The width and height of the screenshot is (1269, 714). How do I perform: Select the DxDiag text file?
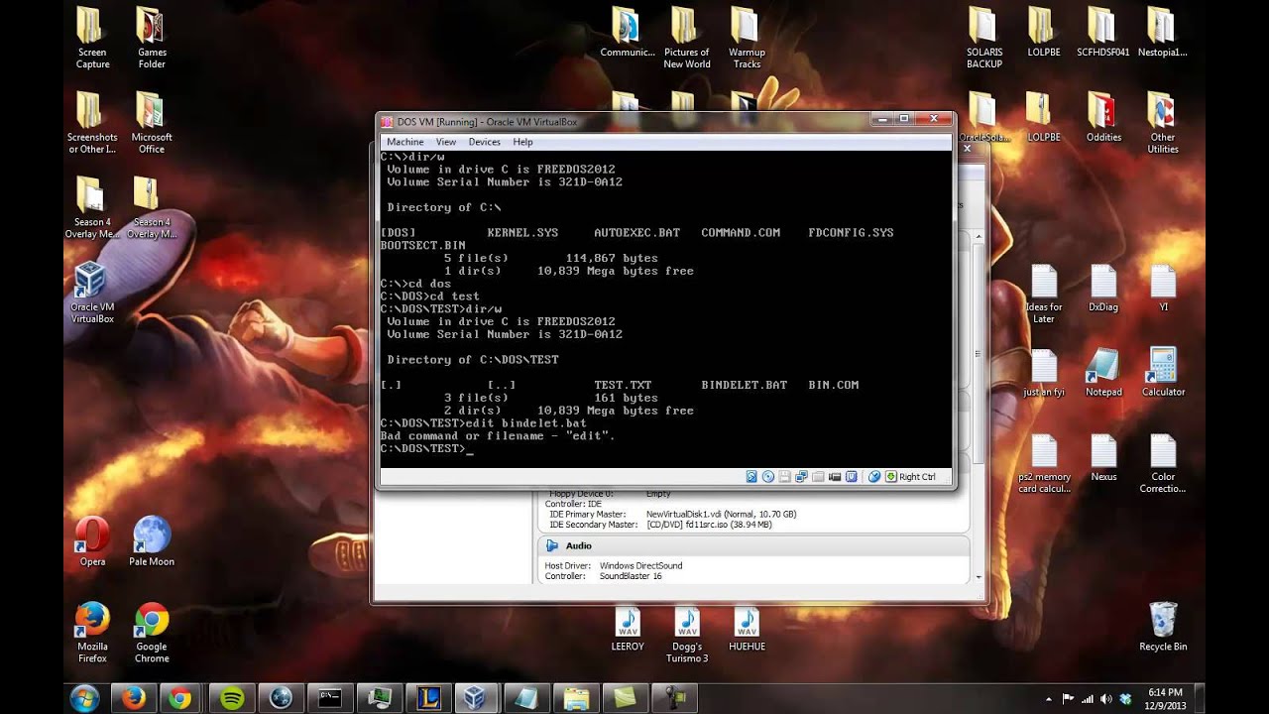click(1103, 288)
